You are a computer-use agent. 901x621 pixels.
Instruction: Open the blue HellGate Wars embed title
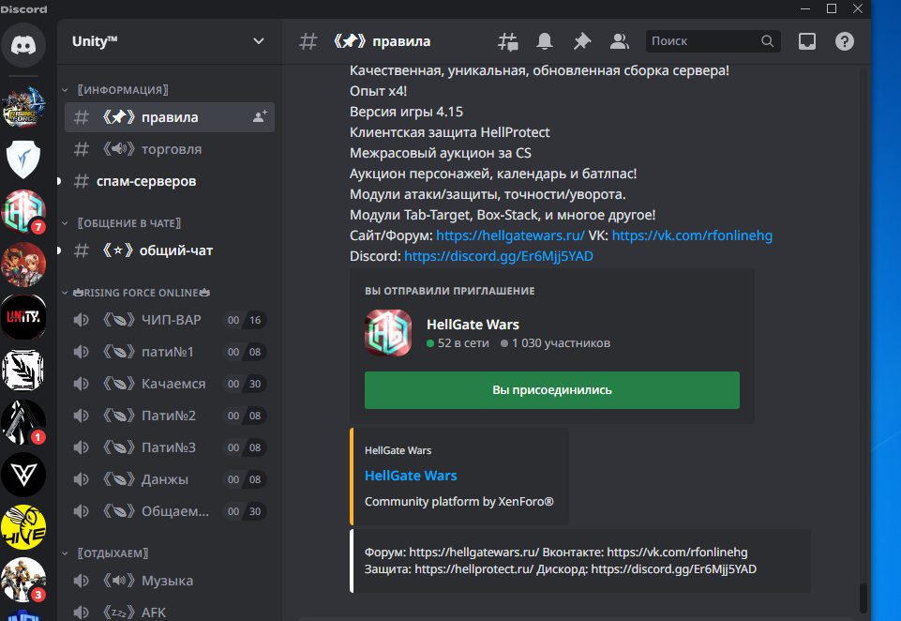(411, 476)
